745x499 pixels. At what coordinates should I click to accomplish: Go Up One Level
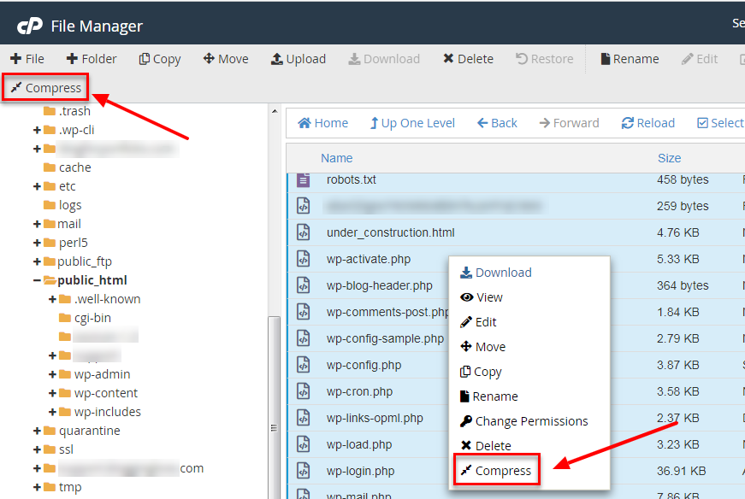tap(411, 123)
